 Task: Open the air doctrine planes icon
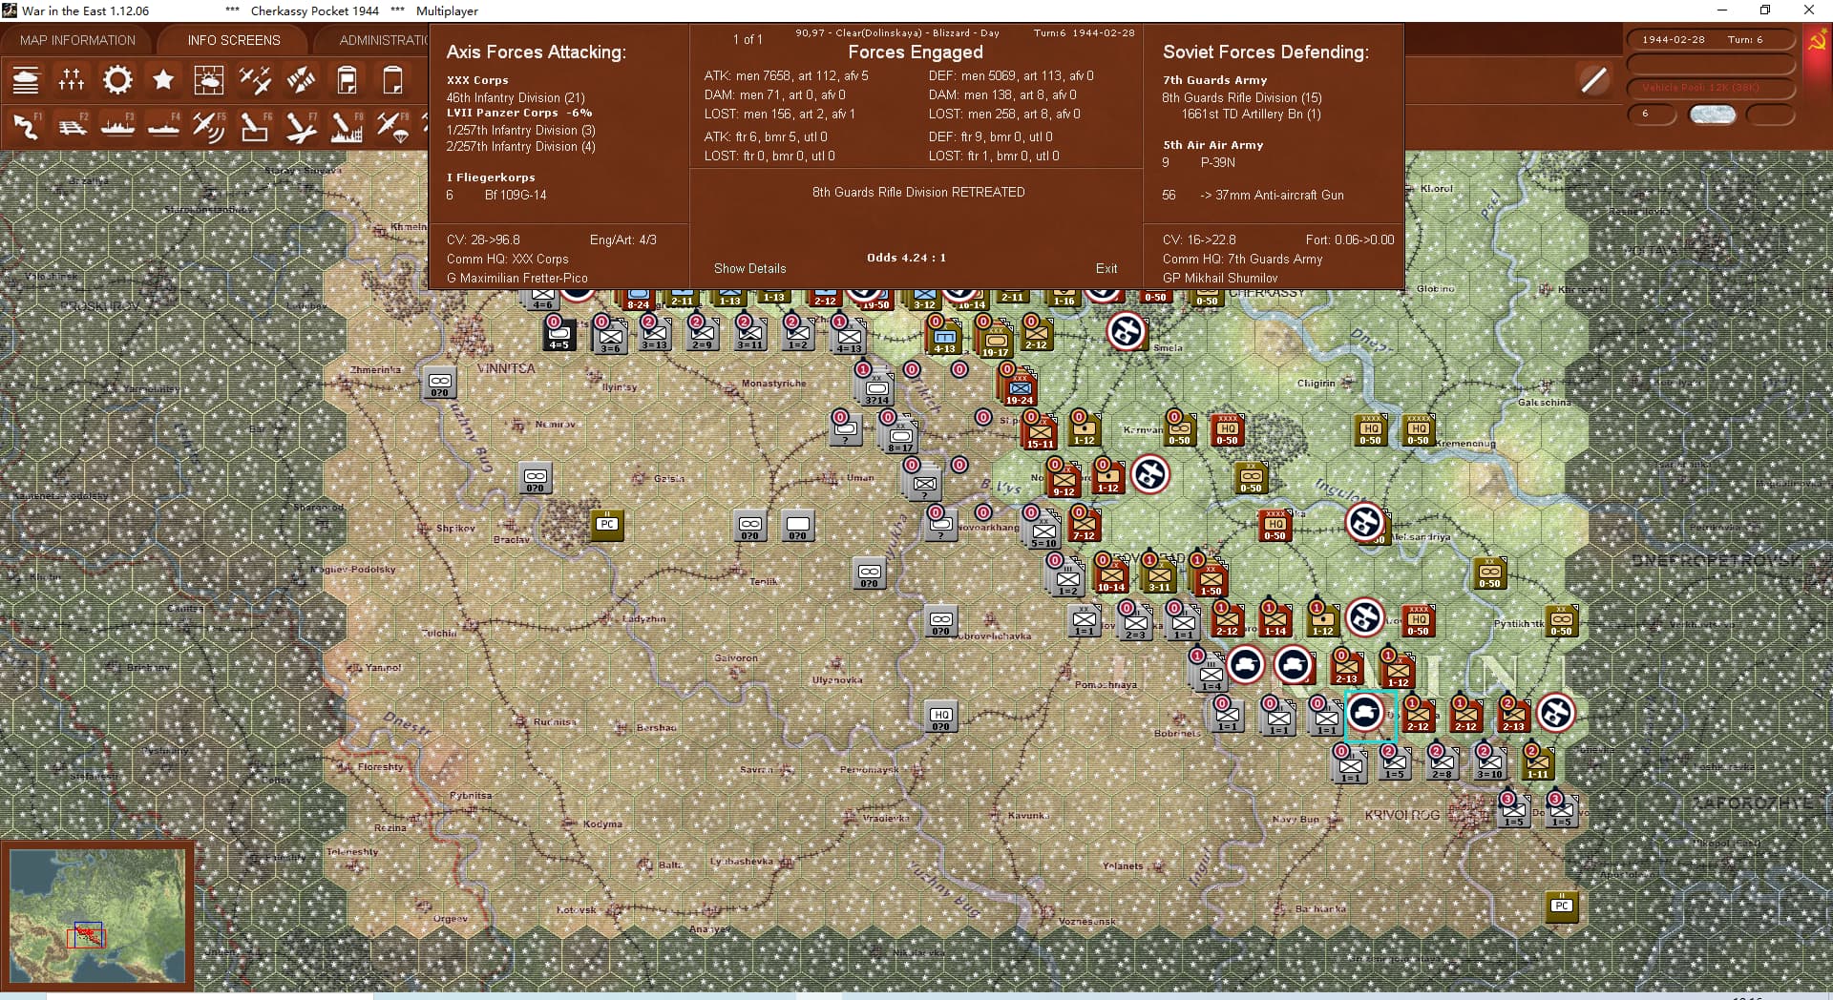[x=255, y=80]
